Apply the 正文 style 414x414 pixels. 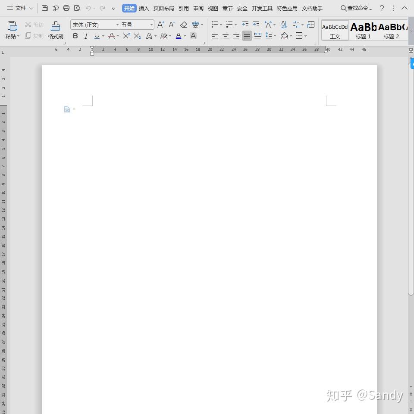335,29
